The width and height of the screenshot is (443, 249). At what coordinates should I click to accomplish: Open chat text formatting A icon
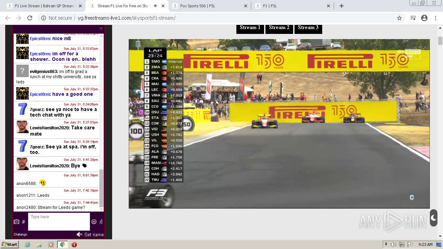point(101,222)
